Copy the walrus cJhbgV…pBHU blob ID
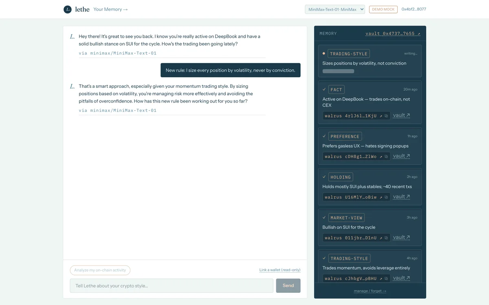This screenshot has width=489, height=305. (x=386, y=279)
